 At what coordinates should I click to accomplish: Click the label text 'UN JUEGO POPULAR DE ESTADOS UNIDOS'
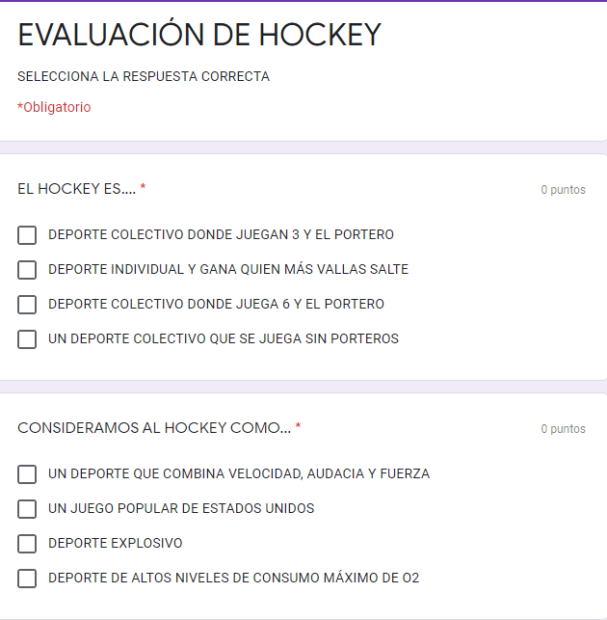[181, 509]
